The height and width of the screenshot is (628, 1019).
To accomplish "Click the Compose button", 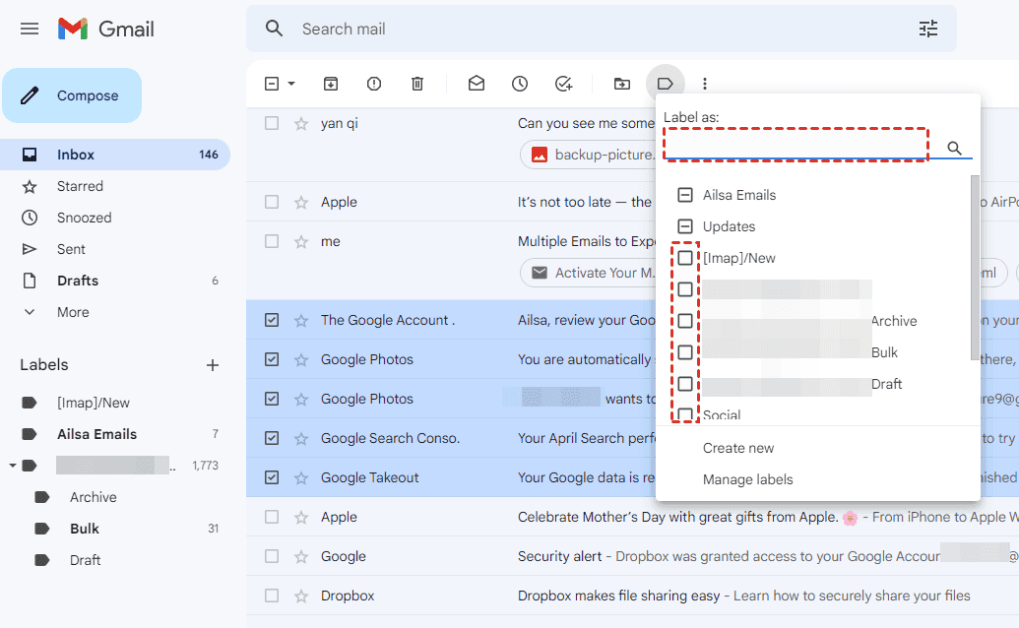I will [x=73, y=95].
